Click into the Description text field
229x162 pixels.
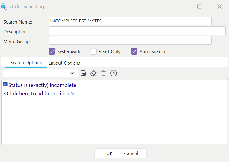click(x=137, y=31)
